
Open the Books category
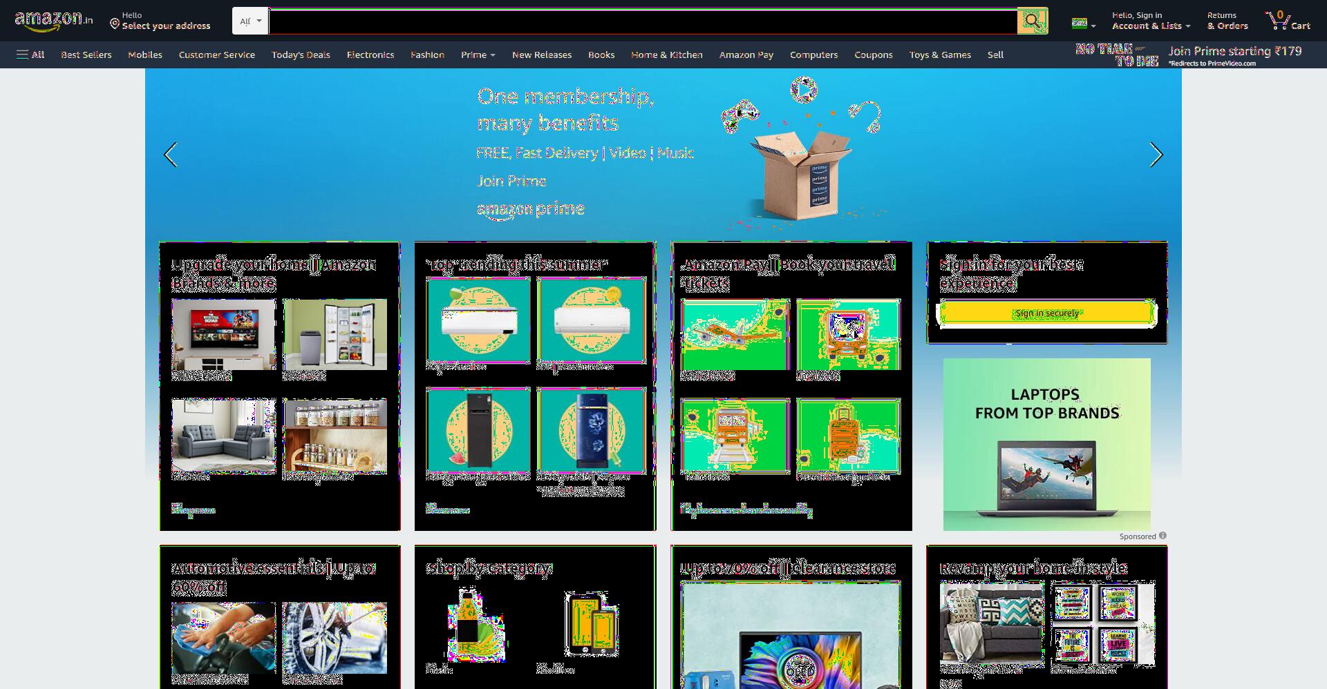click(x=601, y=55)
